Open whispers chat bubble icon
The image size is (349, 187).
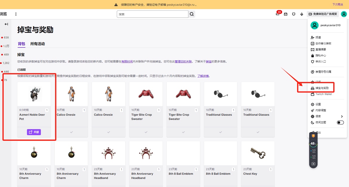(x=294, y=14)
